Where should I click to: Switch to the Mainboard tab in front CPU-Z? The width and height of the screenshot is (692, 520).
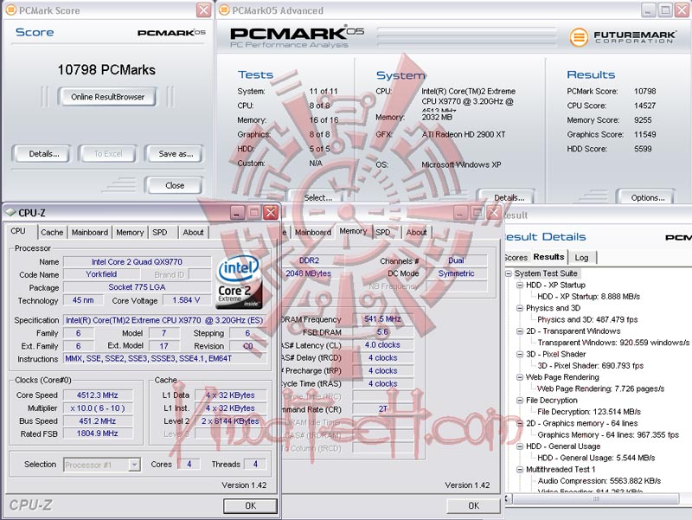point(90,232)
